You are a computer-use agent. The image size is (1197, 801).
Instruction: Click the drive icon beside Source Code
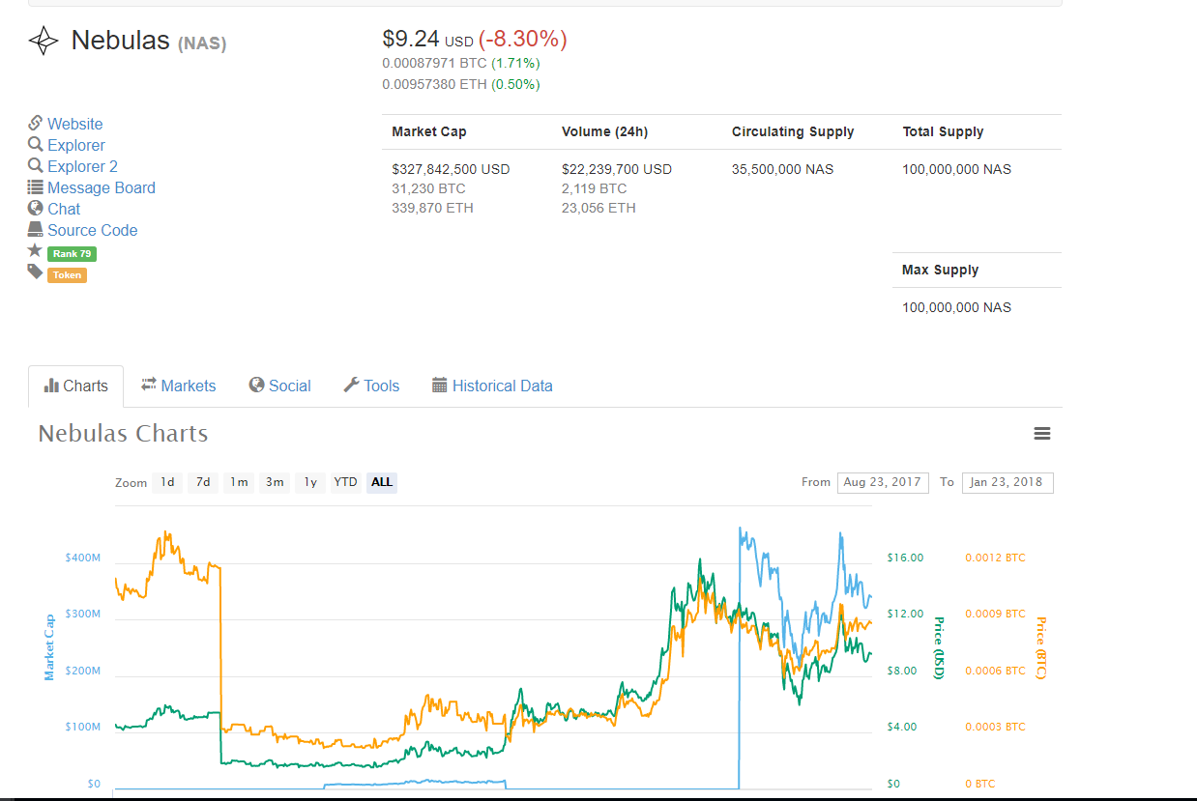[36, 230]
